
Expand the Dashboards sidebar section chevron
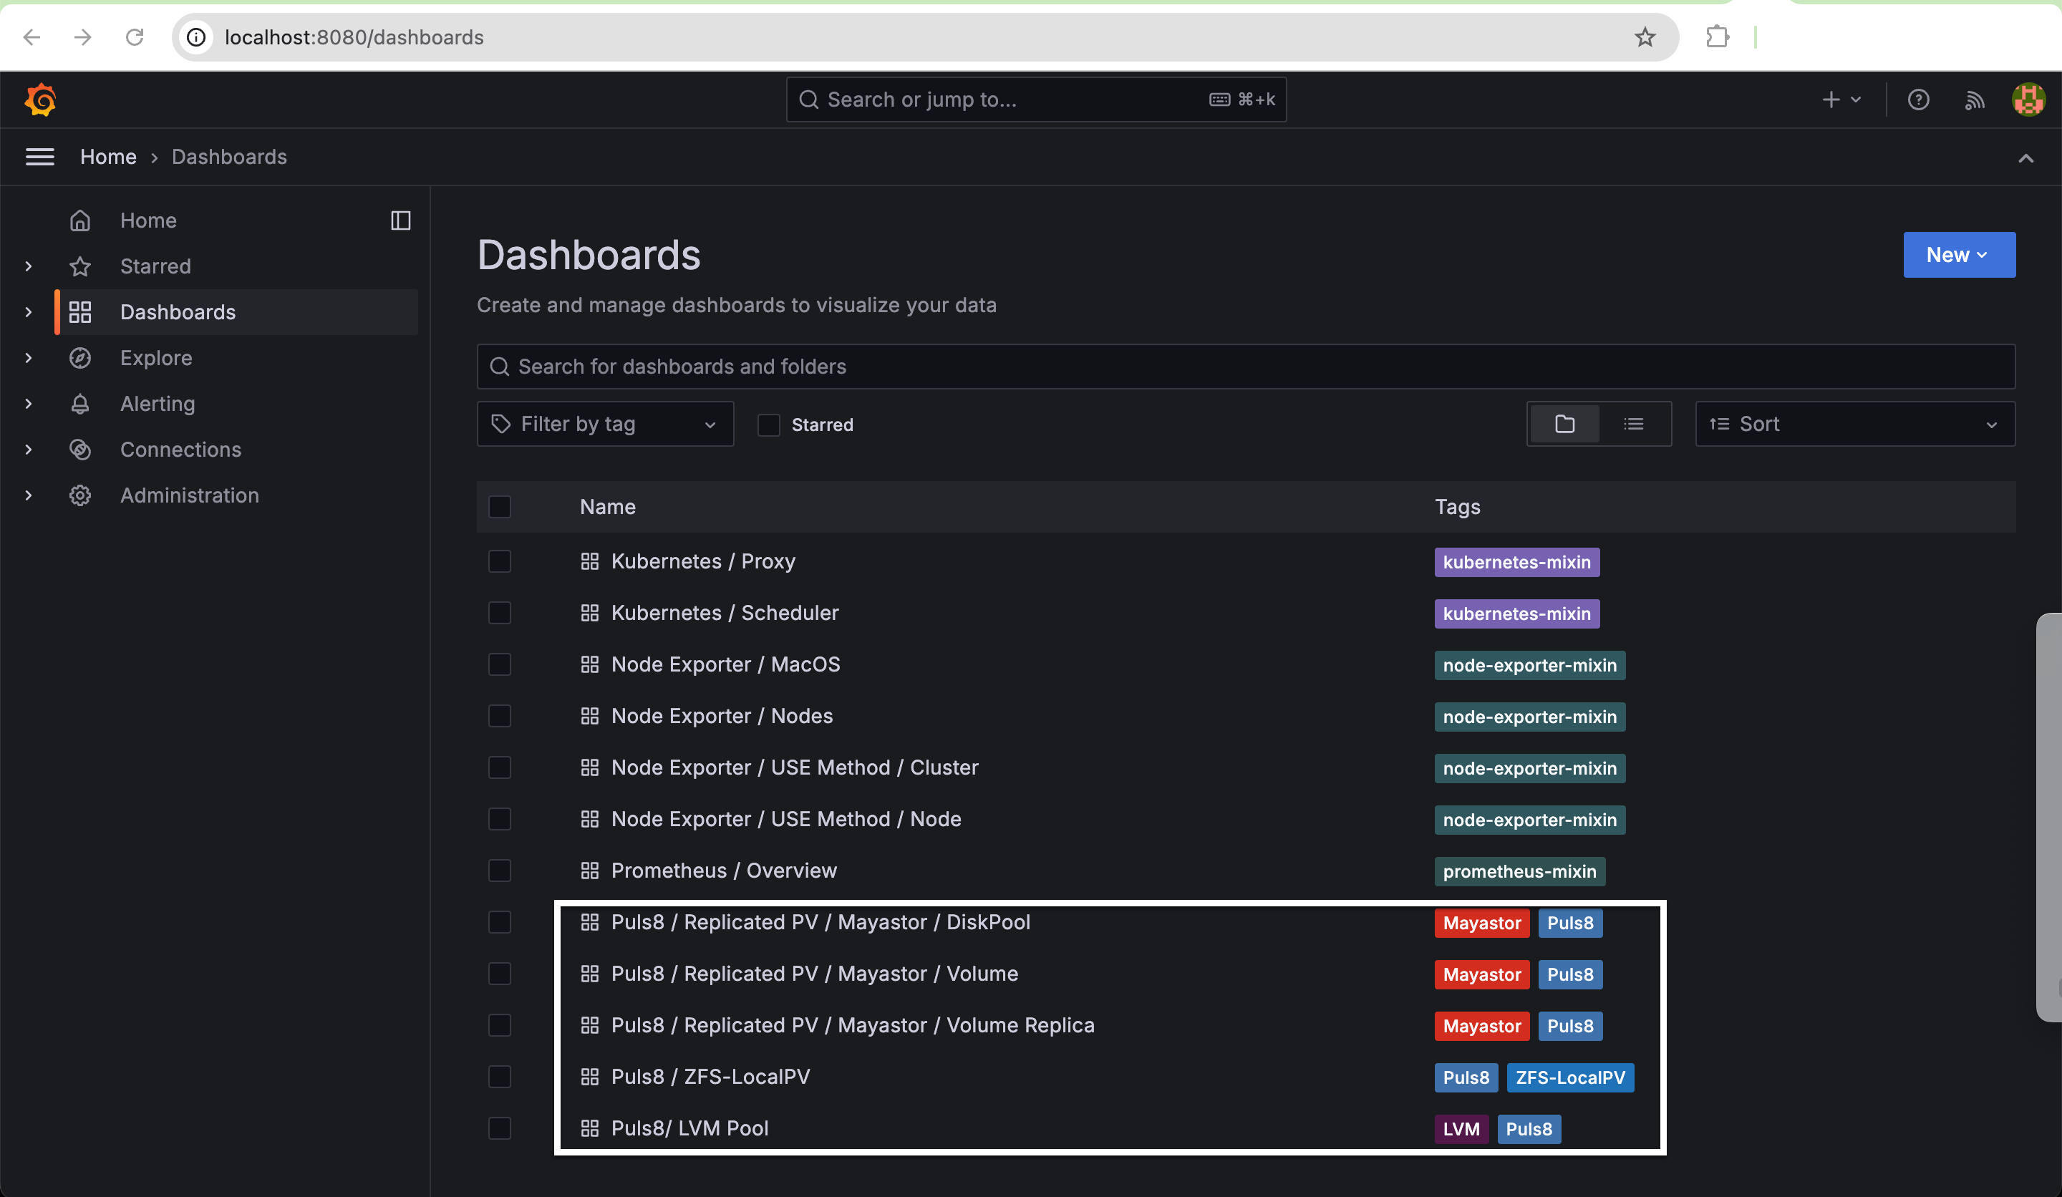pos(29,313)
